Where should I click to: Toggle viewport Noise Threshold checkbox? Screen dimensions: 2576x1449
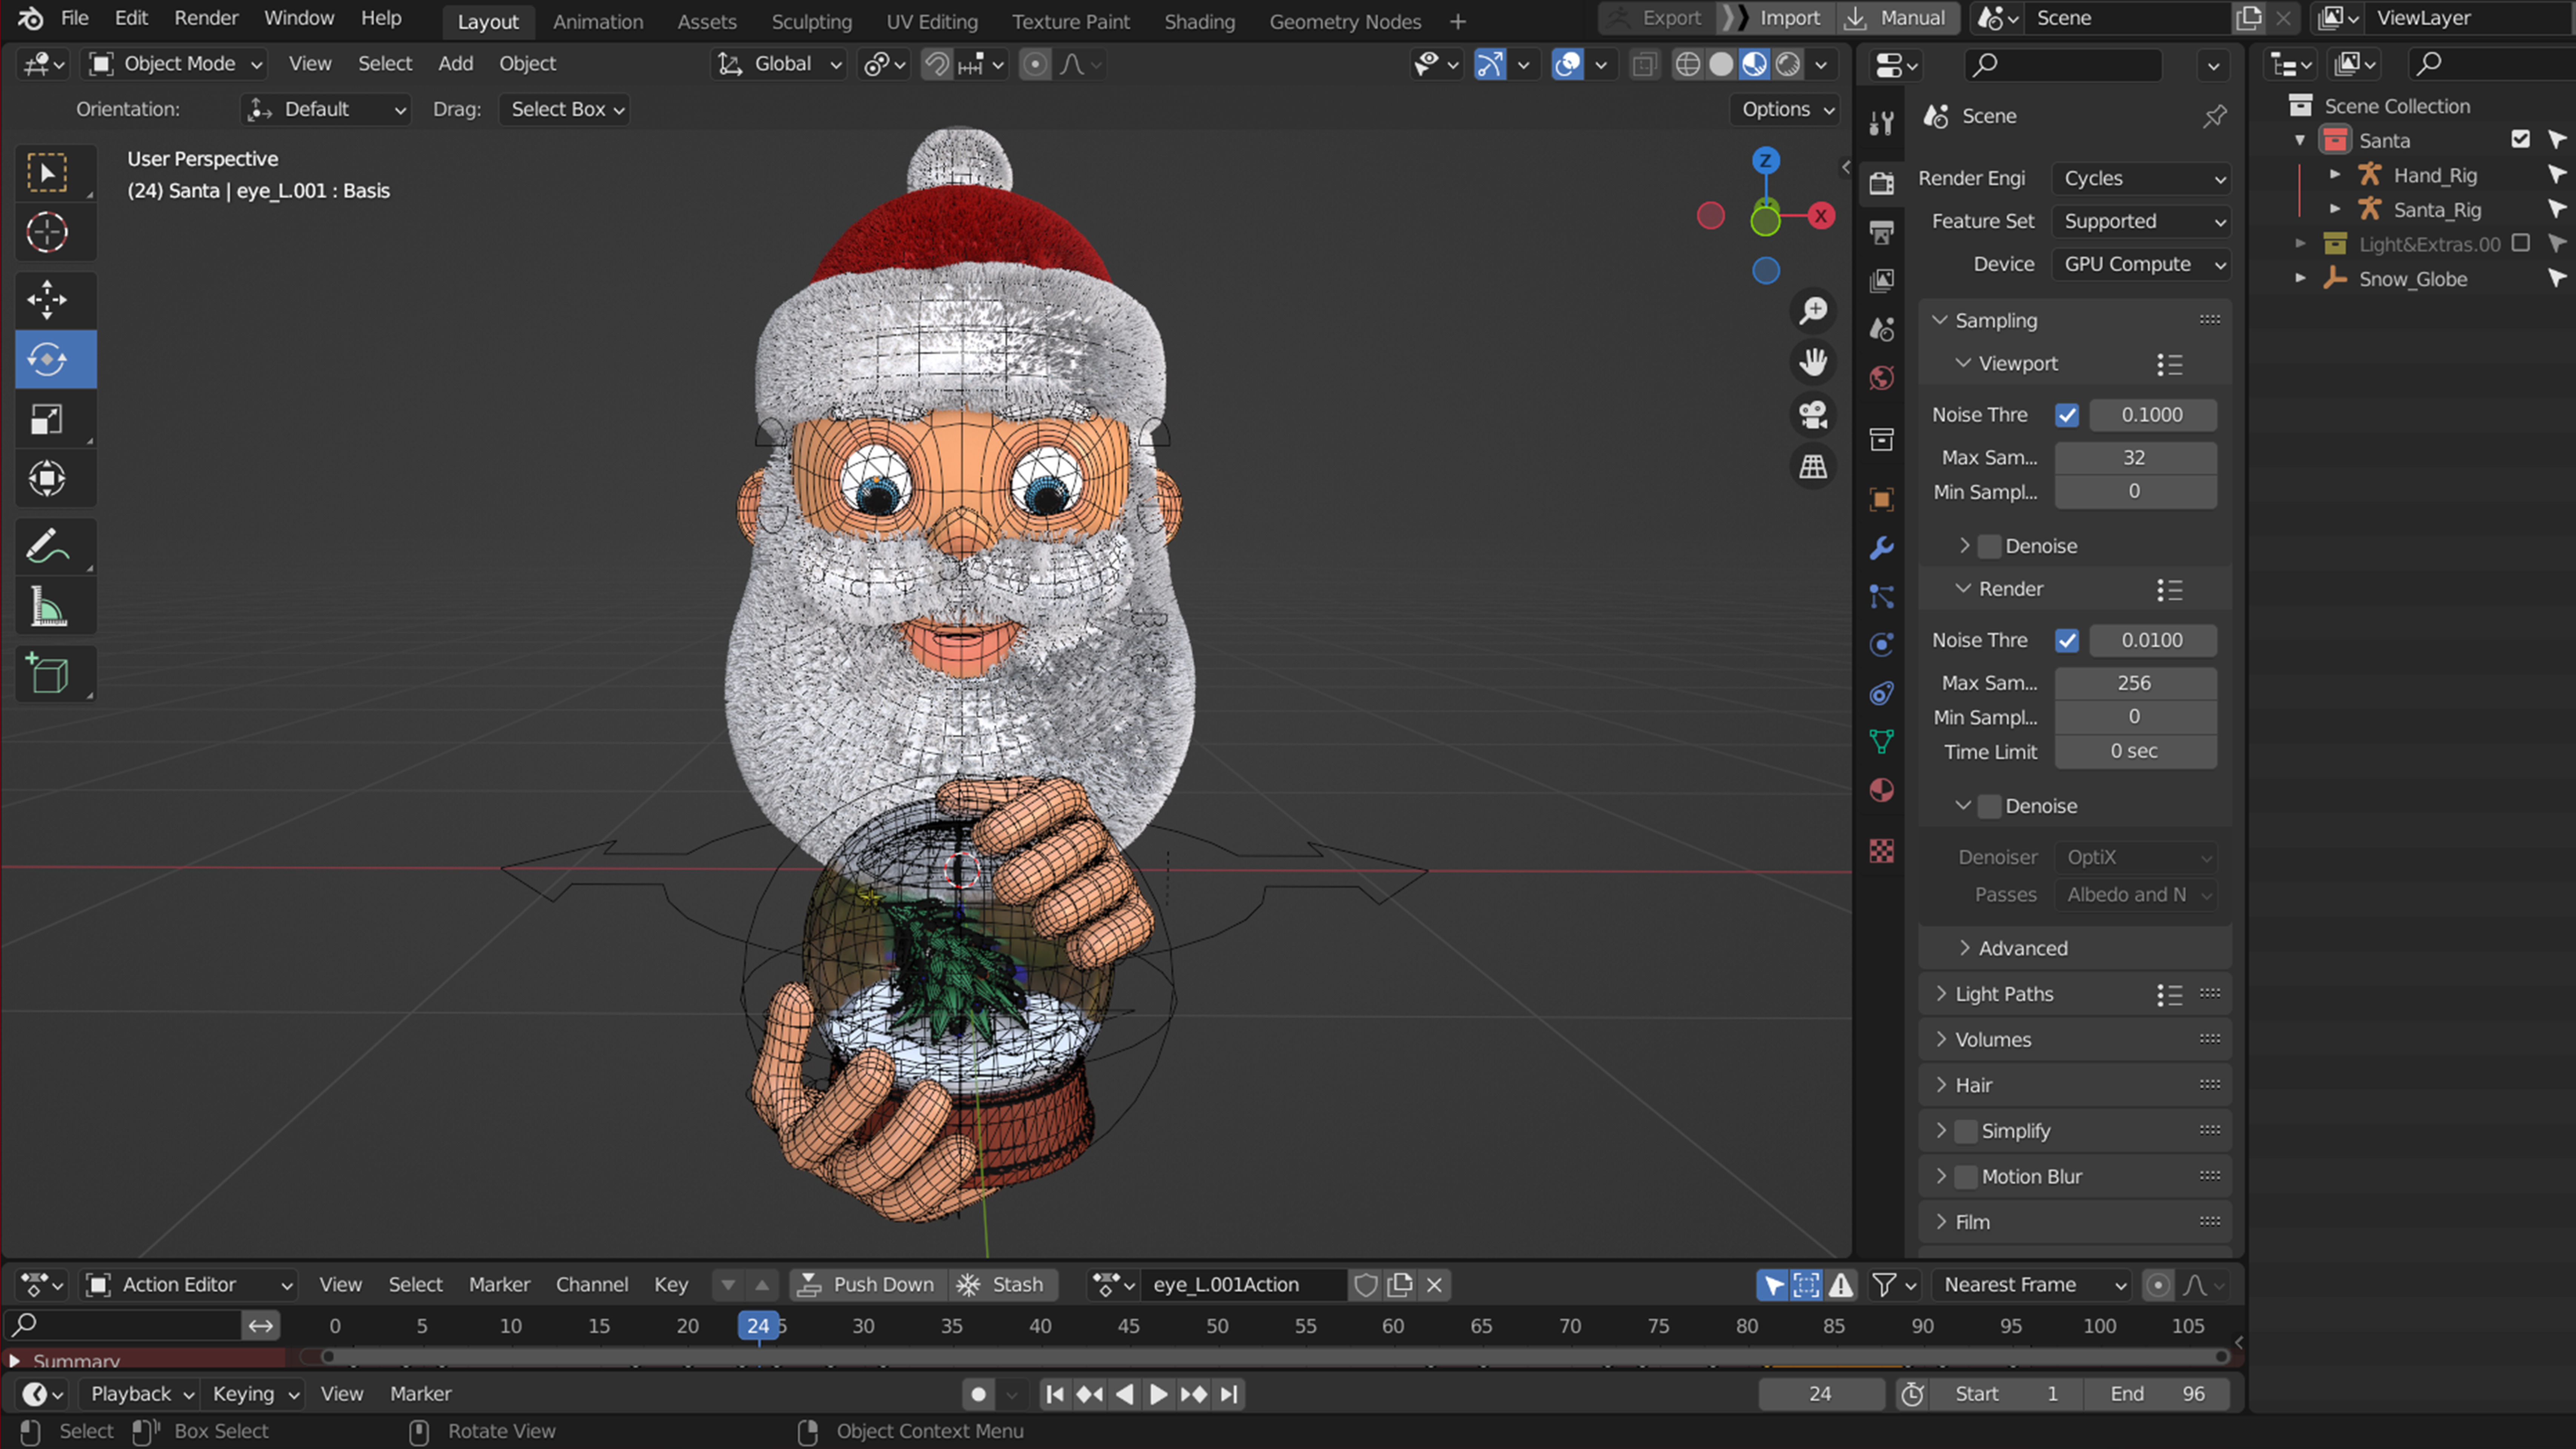2067,415
